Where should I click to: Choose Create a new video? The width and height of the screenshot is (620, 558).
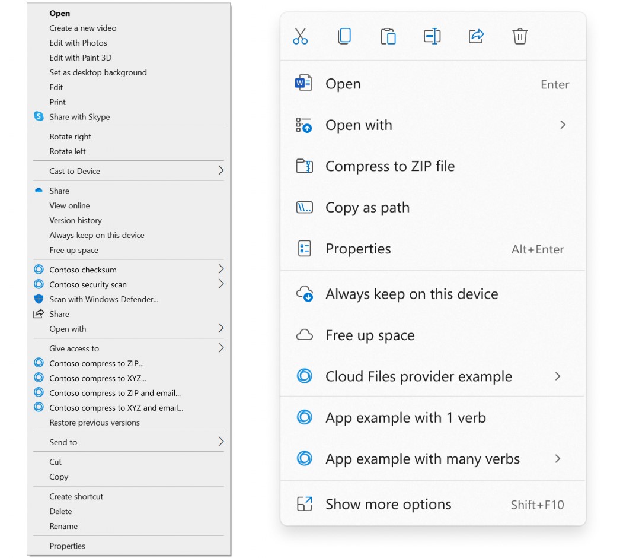coord(82,28)
